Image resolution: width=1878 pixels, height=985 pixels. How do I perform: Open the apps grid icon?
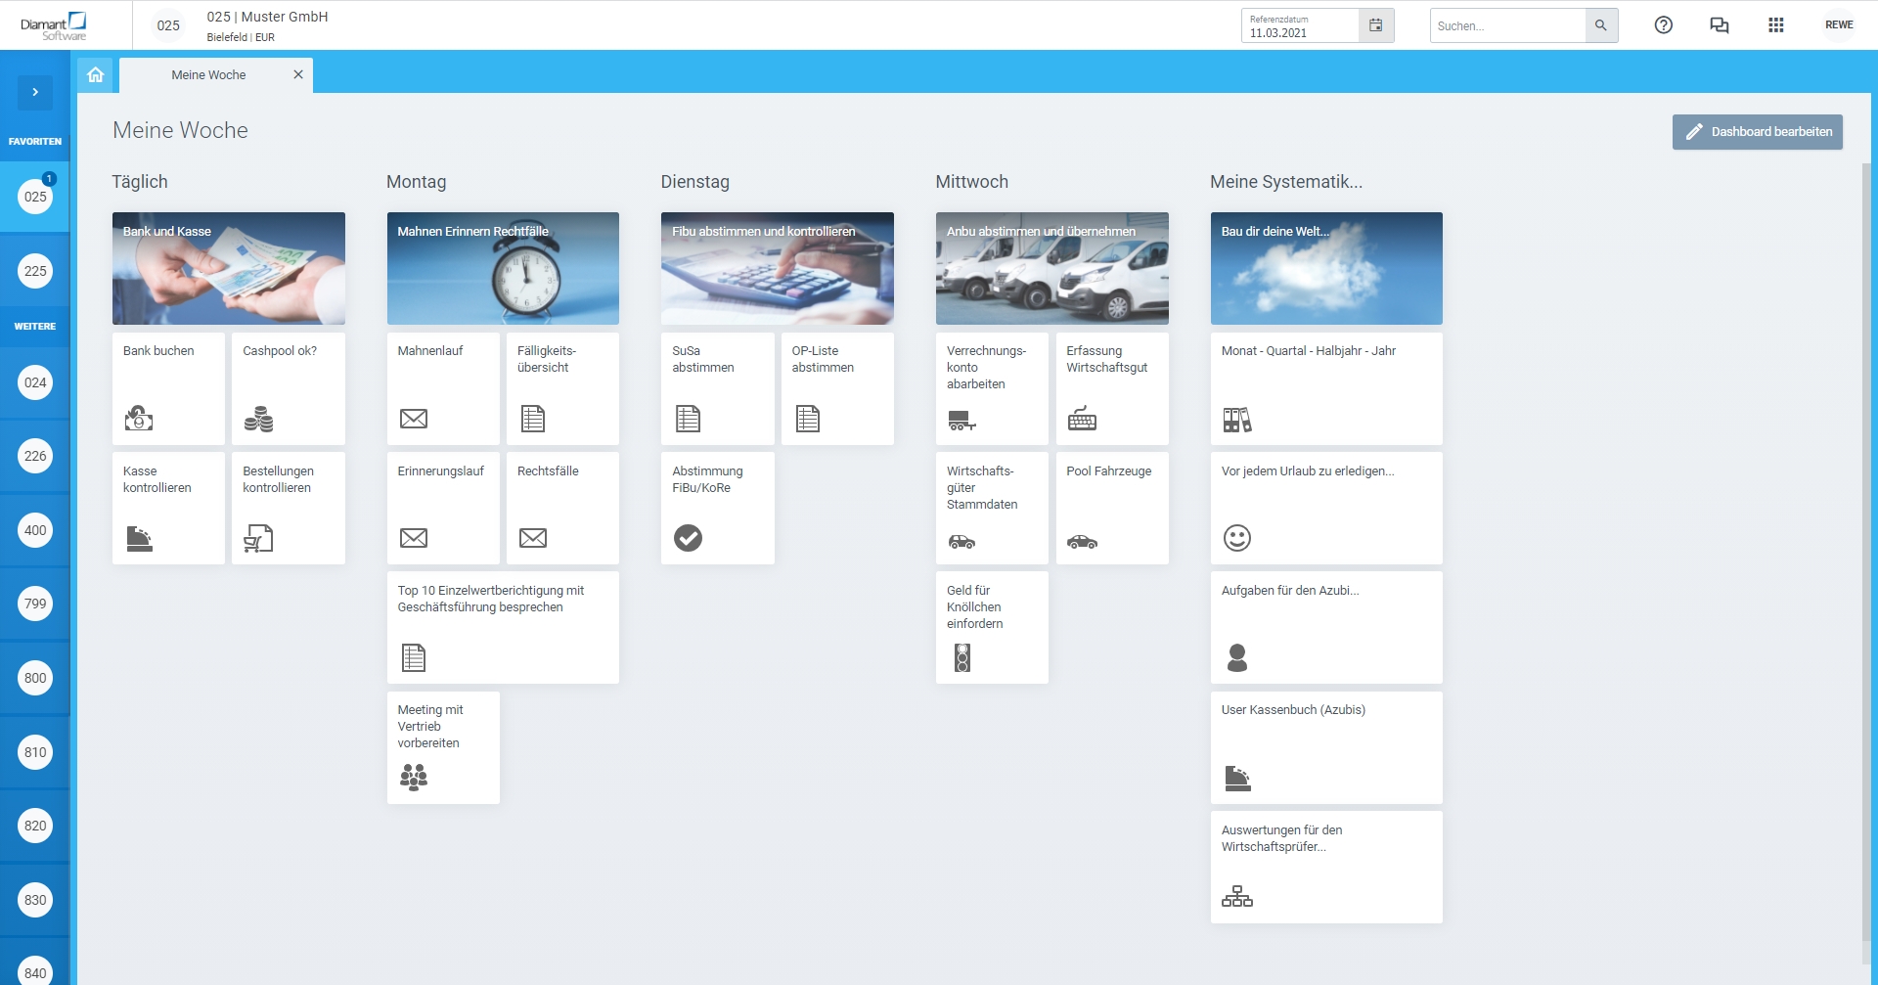coord(1775,25)
